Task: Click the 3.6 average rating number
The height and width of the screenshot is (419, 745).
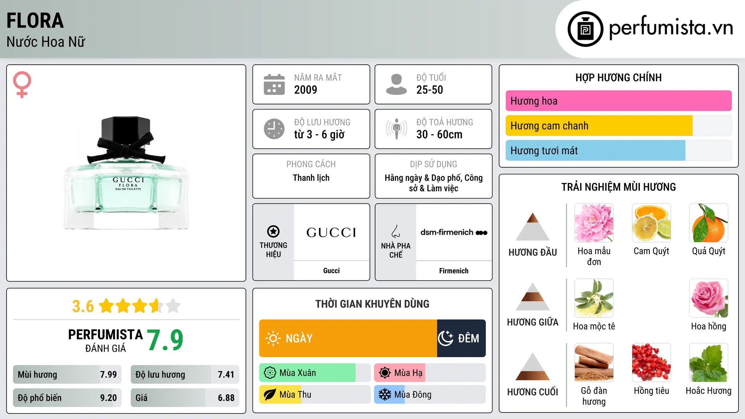Action: click(x=83, y=306)
